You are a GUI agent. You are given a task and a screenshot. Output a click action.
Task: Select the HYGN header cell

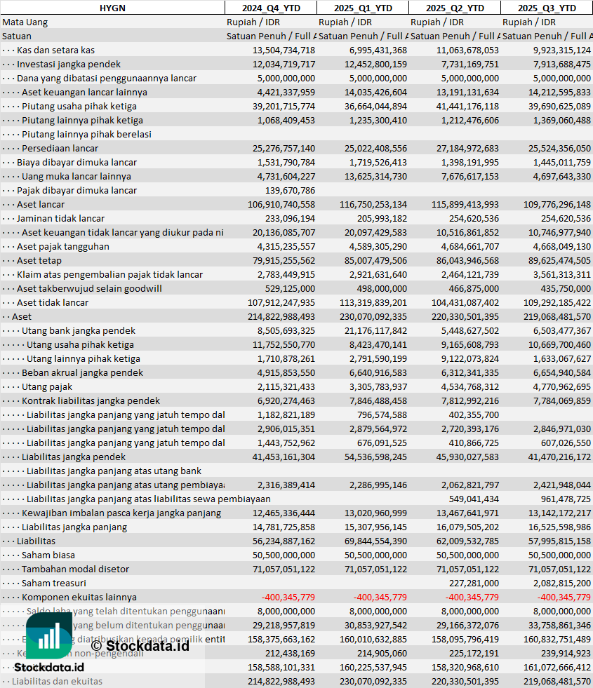(112, 8)
